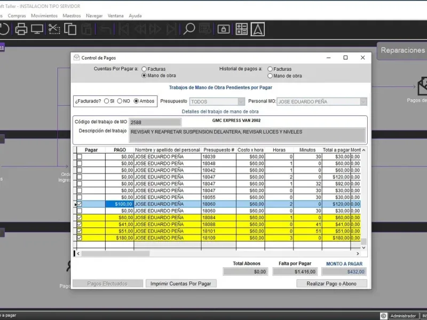This screenshot has height=320, width=427.
Task: Click Realizar Pago o Abono button
Action: (x=331, y=284)
